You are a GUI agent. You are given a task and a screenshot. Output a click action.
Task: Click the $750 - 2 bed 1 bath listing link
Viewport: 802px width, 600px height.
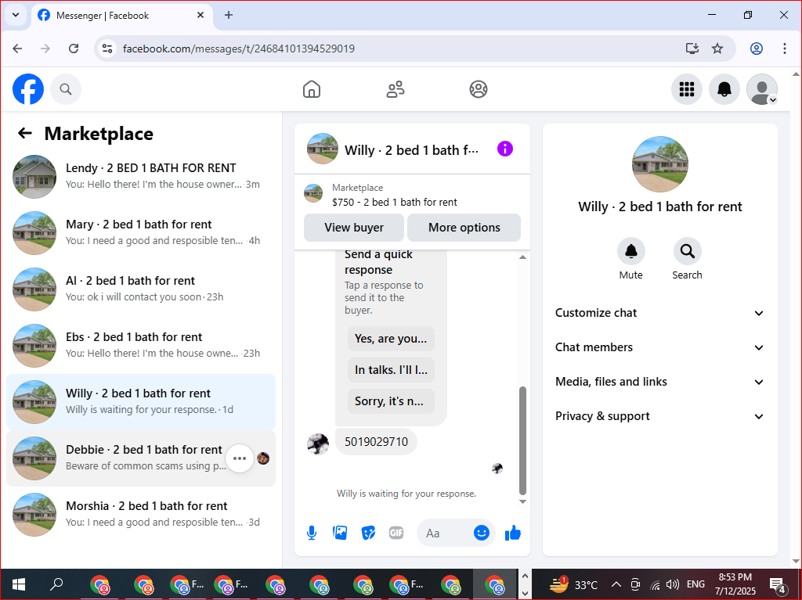[395, 203]
